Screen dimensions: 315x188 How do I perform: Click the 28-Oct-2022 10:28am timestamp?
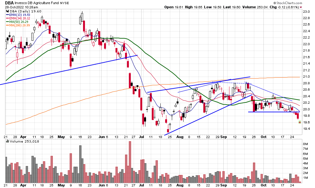tap(22, 7)
